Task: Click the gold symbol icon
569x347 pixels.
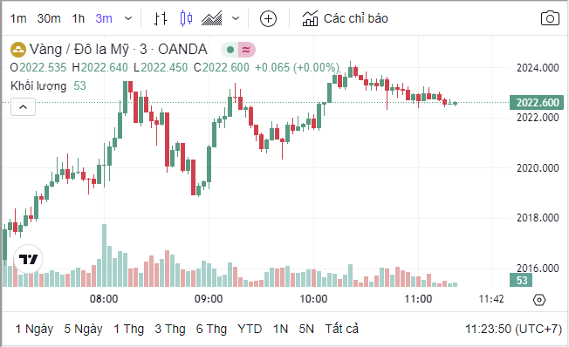Action: click(x=18, y=50)
